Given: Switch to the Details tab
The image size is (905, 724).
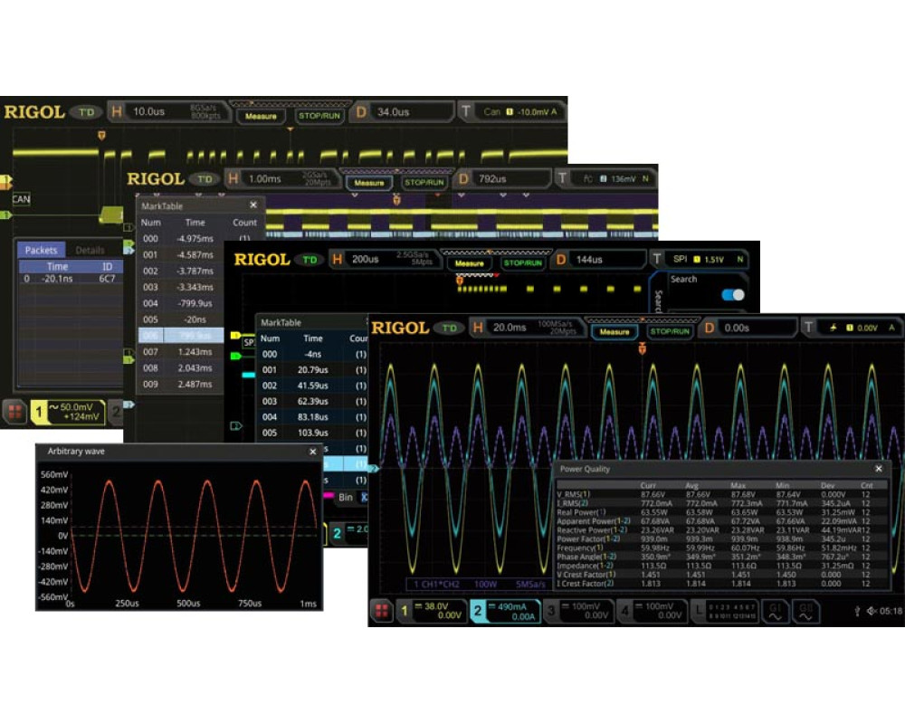Looking at the screenshot, I should tap(90, 250).
